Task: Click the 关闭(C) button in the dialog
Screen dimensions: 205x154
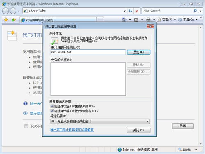Action: [x=138, y=130]
